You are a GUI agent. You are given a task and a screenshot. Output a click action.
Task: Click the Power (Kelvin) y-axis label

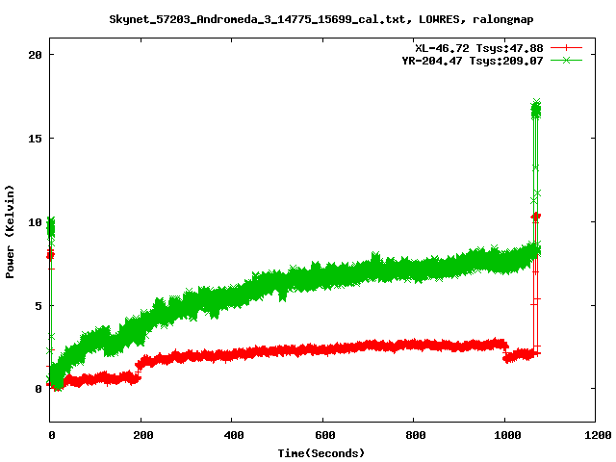click(x=10, y=231)
